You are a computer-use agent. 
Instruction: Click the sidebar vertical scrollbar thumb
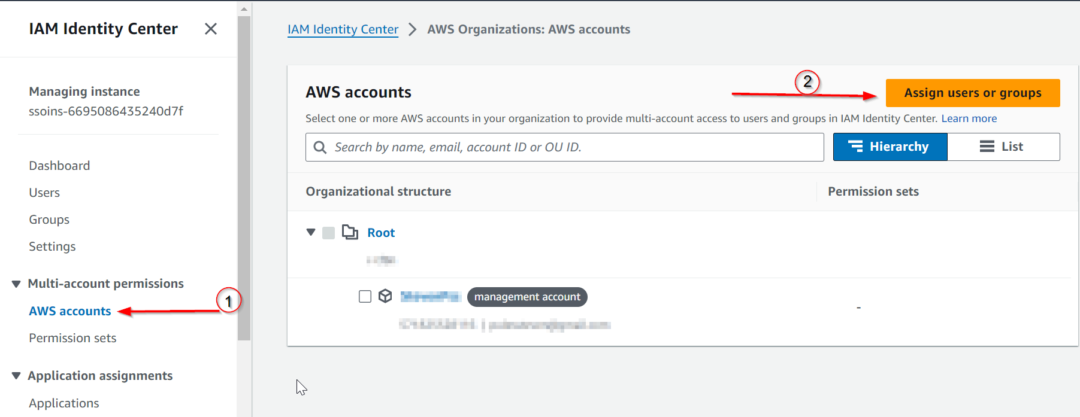244,178
